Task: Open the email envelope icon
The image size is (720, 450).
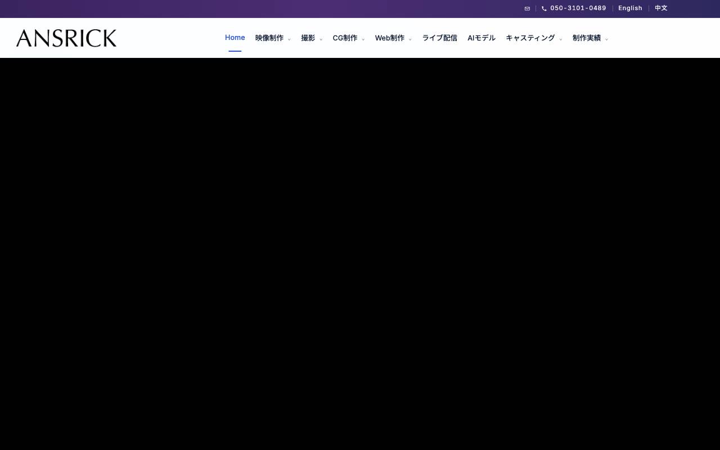Action: tap(527, 8)
